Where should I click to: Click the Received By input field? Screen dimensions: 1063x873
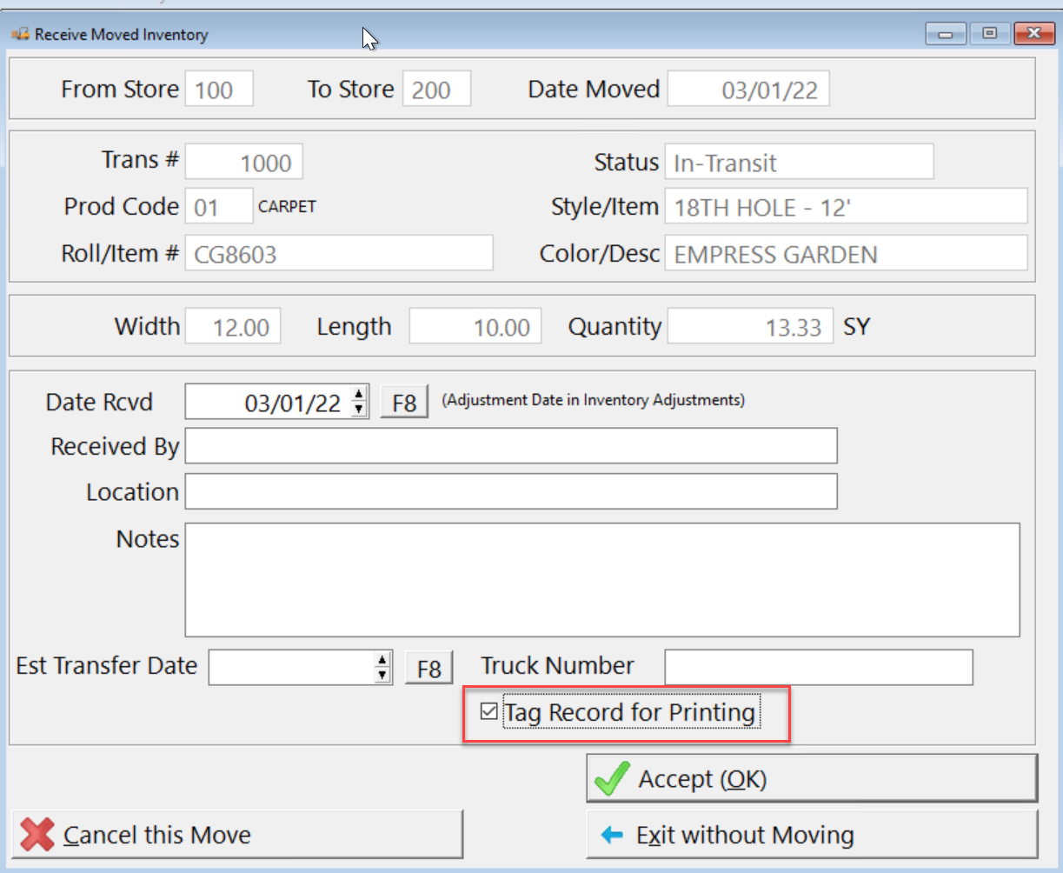(511, 446)
